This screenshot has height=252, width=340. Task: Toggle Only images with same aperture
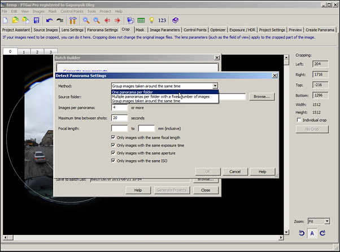click(x=113, y=153)
